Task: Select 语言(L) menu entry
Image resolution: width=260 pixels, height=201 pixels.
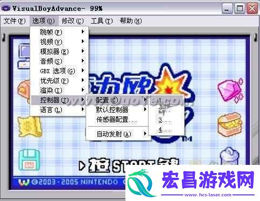Action: [59, 110]
